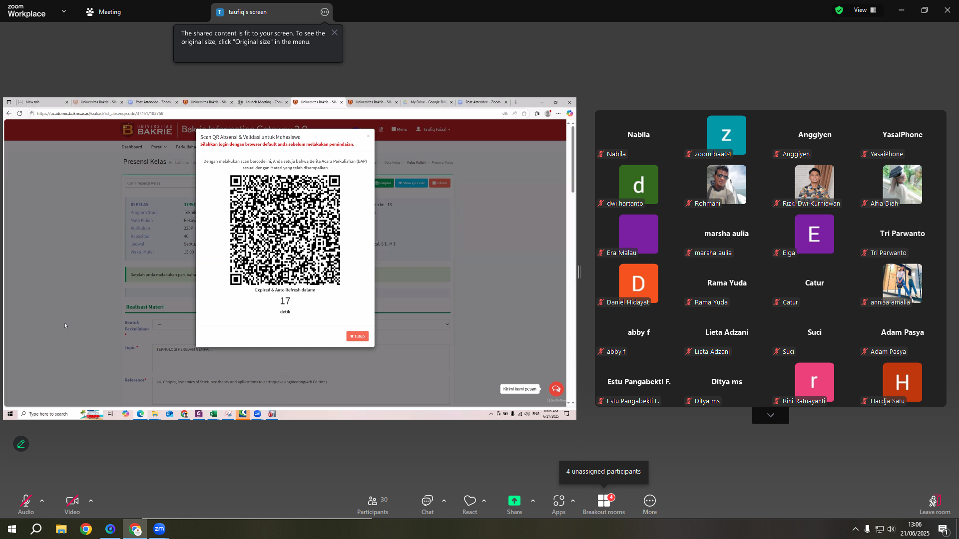The image size is (959, 539).
Task: Check meeting encryption via green shield icon
Action: pyautogui.click(x=839, y=10)
